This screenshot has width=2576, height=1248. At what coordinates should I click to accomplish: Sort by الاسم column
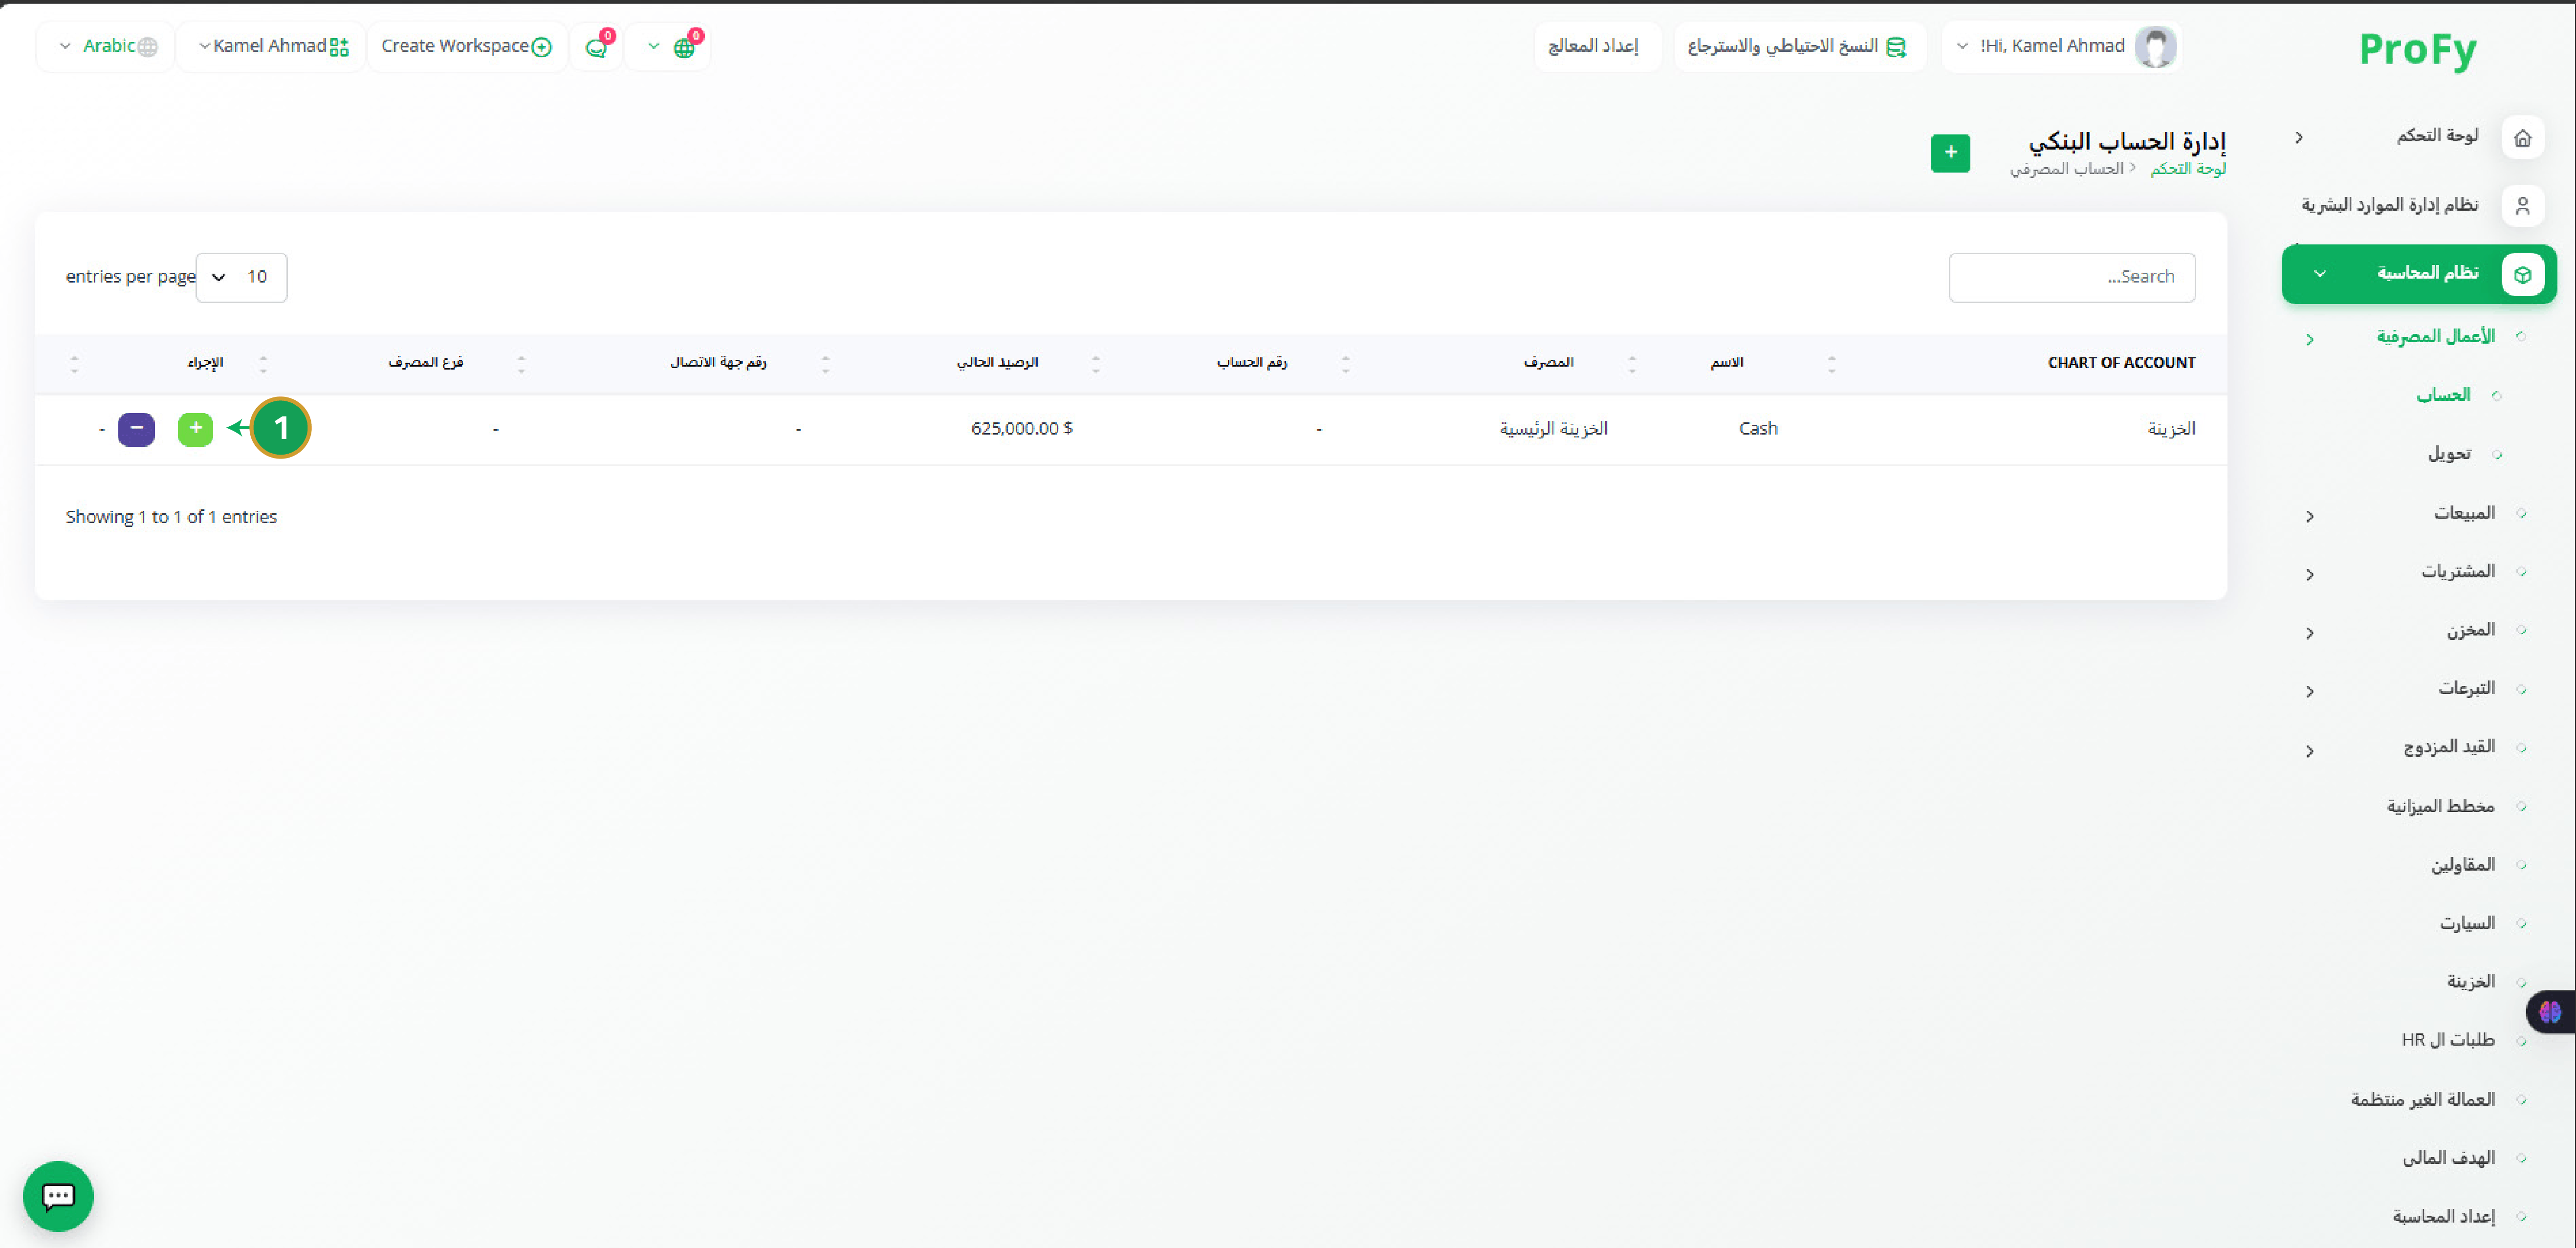pyautogui.click(x=1727, y=363)
